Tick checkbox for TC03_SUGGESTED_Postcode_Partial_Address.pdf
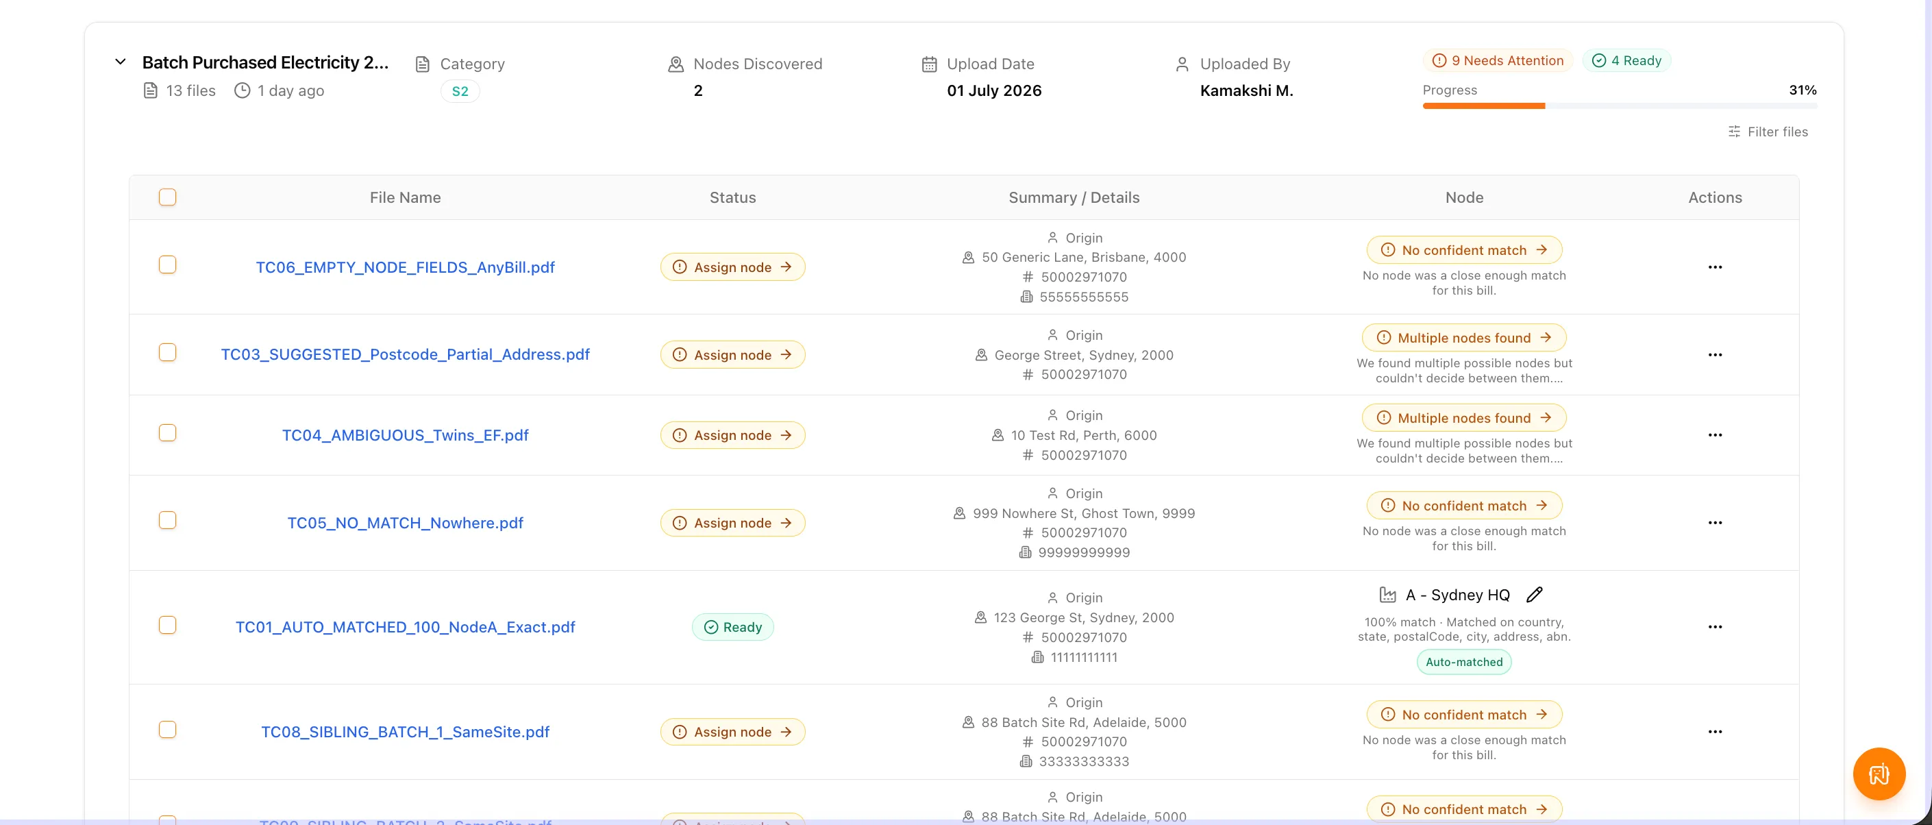The height and width of the screenshot is (825, 1932). coord(167,354)
